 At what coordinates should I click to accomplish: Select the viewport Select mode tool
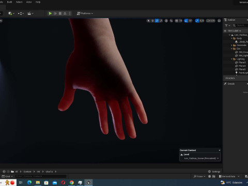(148, 21)
